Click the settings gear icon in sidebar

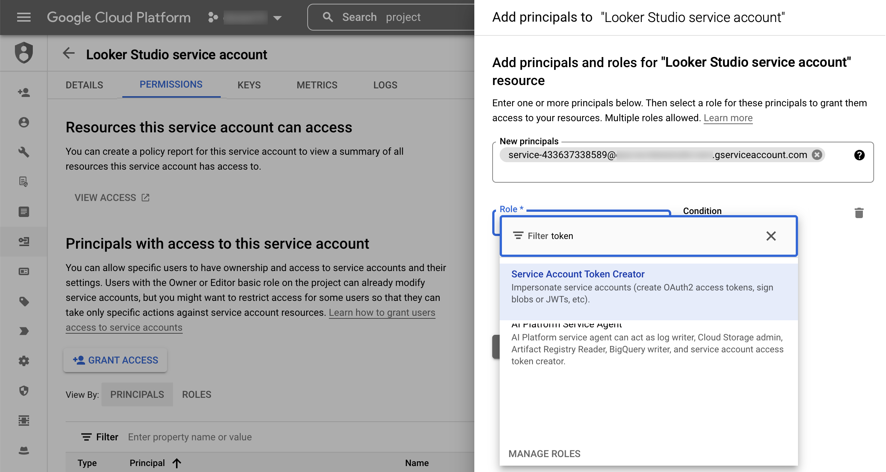point(23,361)
